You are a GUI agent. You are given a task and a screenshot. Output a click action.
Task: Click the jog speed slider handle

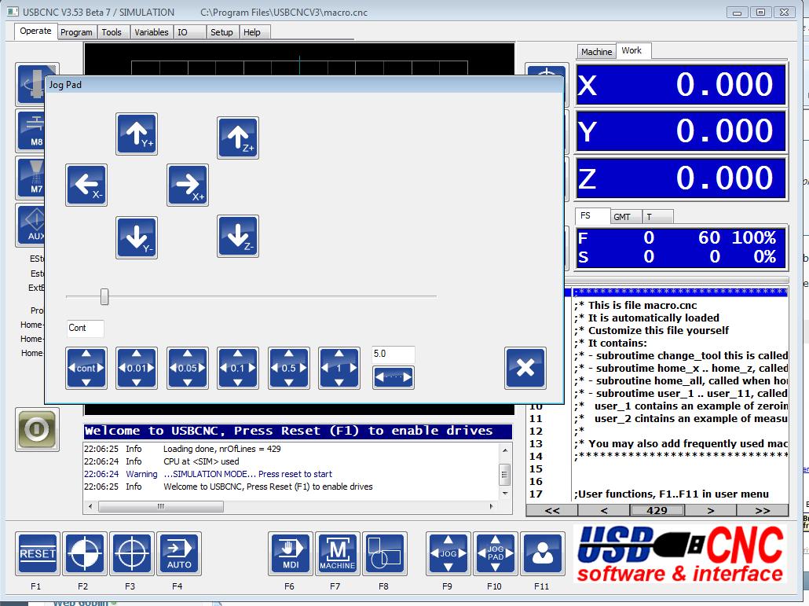(x=104, y=296)
